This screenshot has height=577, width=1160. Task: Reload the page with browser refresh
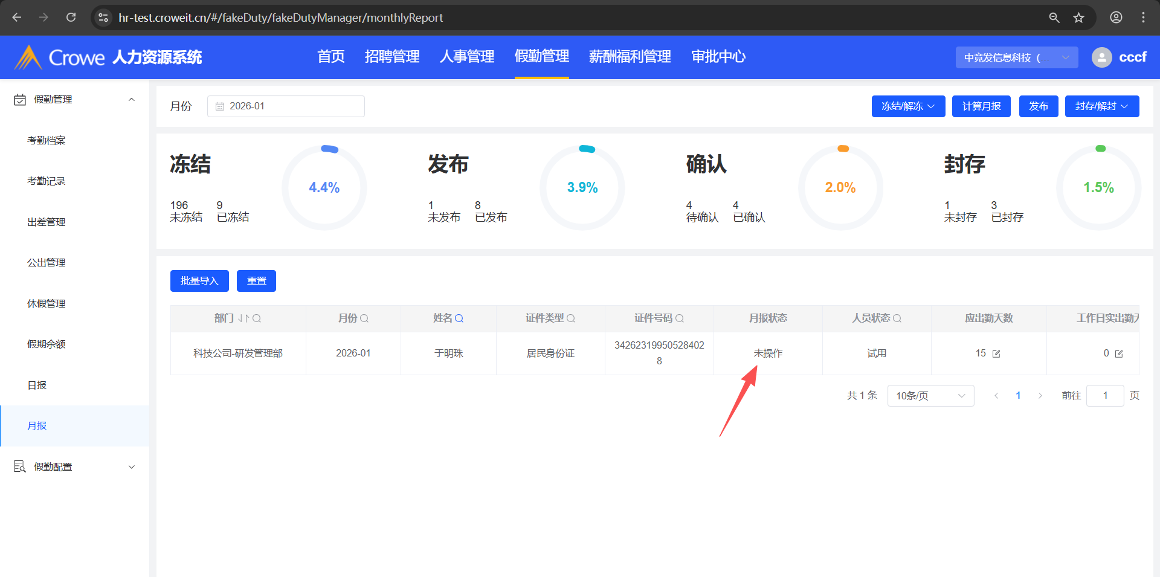click(71, 18)
